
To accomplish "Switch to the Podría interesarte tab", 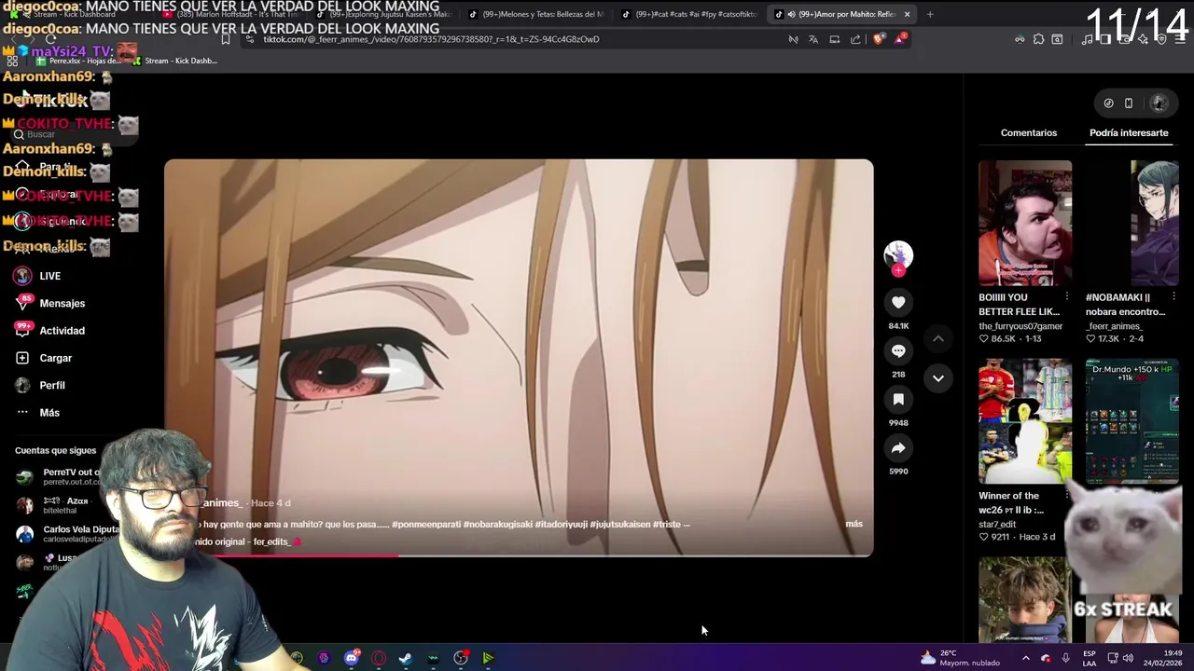I will coord(1129,132).
